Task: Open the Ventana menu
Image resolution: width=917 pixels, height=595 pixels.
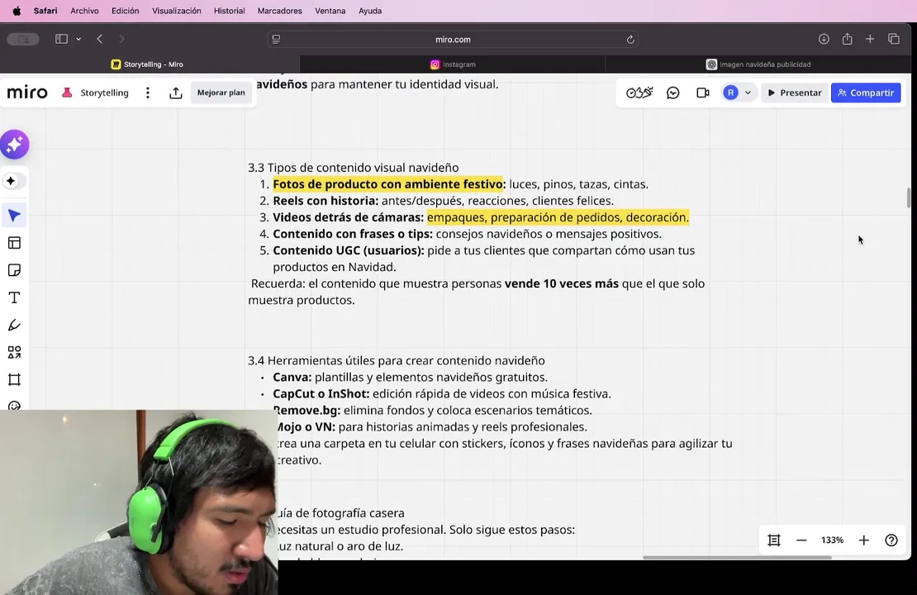Action: (330, 11)
